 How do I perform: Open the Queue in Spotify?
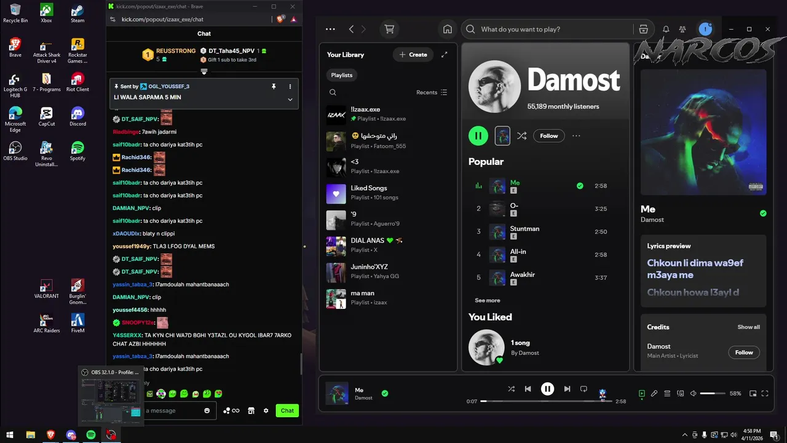[667, 393]
